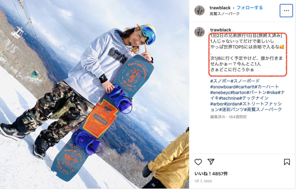296x190 pixels.
Task: Open hashtag #snowboard
Action: (x=223, y=87)
